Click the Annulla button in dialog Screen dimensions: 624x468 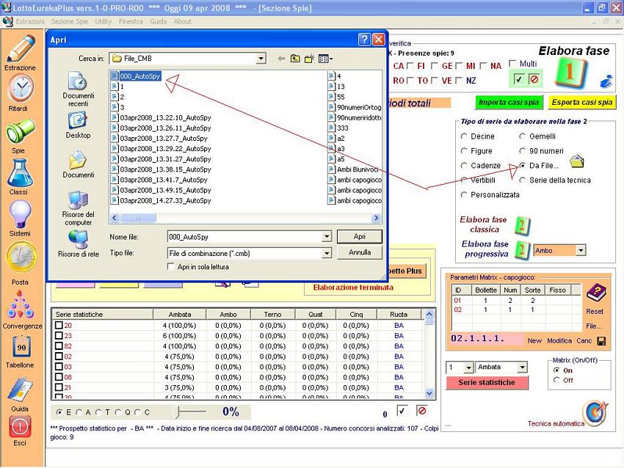(359, 252)
